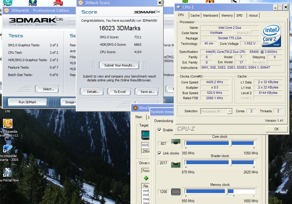Click the Multiplier value x 8.5
Image resolution: width=292 pixels, height=204 pixels.
(214, 88)
